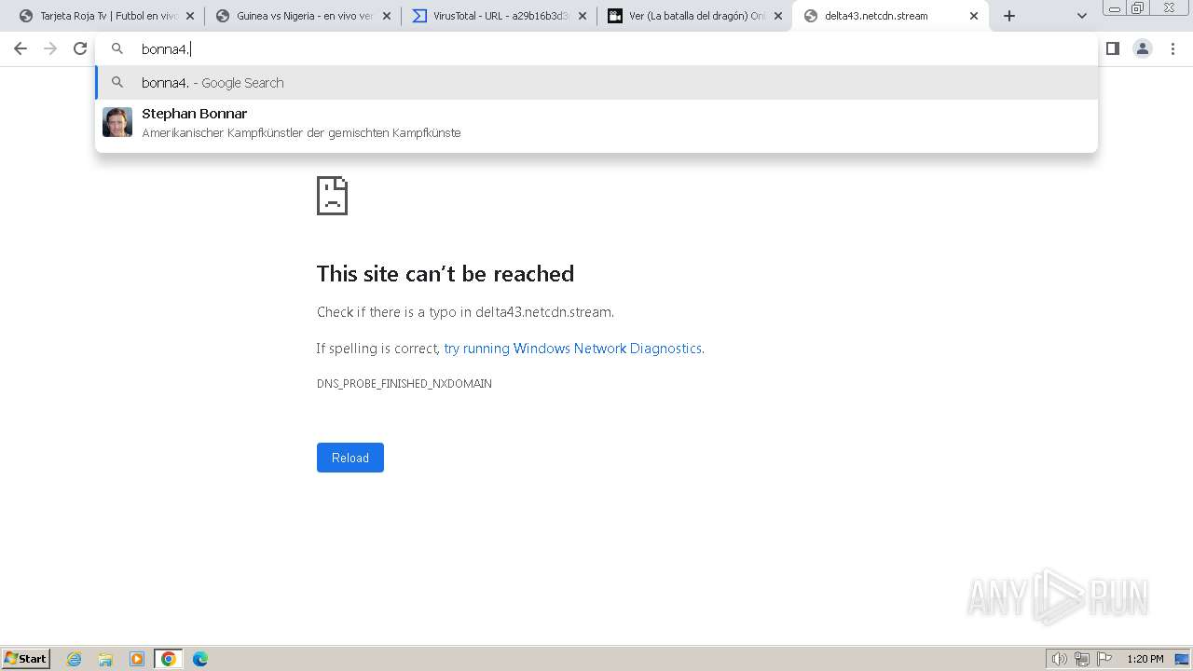
Task: Click the search icon in the address bar
Action: point(117,49)
